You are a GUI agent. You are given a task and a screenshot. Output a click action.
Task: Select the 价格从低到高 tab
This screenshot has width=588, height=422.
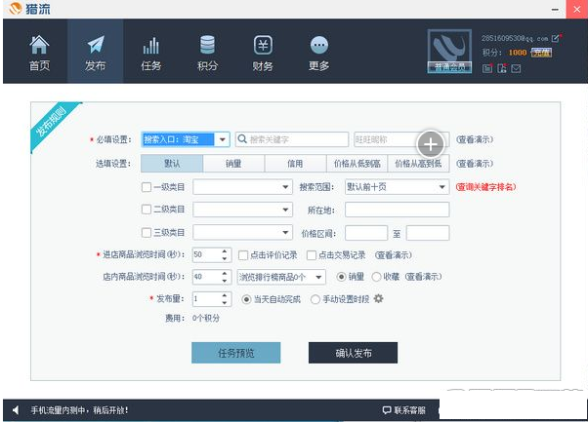coord(355,164)
